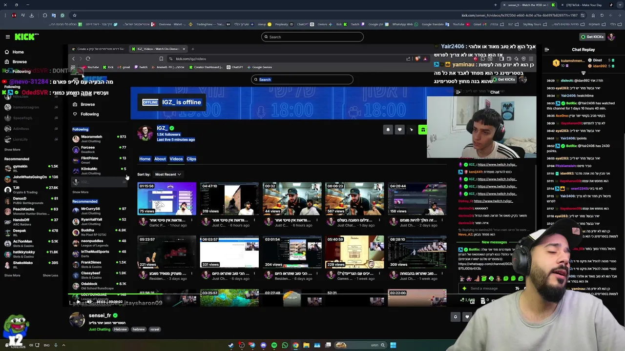
Task: Open the Windows Start button
Action: (393, 345)
